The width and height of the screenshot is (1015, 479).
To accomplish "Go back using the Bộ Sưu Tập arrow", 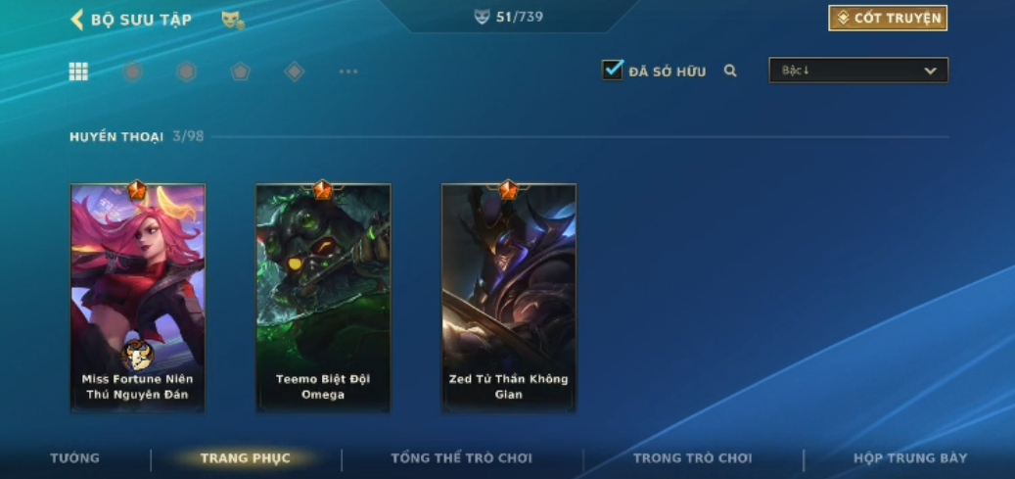I will coord(77,20).
